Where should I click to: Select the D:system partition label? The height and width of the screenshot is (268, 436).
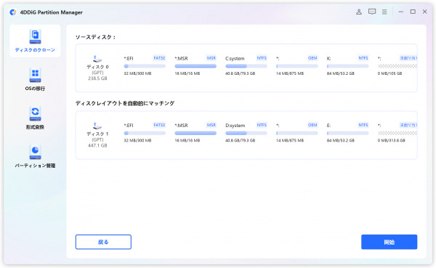pos(235,126)
